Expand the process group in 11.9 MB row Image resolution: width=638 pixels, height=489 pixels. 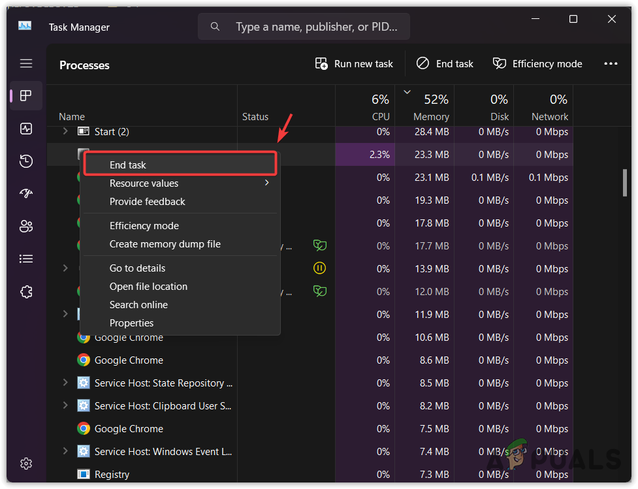tap(65, 313)
